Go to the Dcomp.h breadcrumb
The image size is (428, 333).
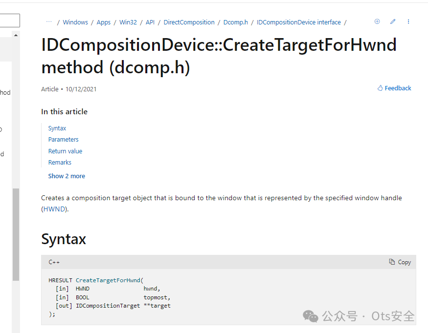pyautogui.click(x=236, y=22)
